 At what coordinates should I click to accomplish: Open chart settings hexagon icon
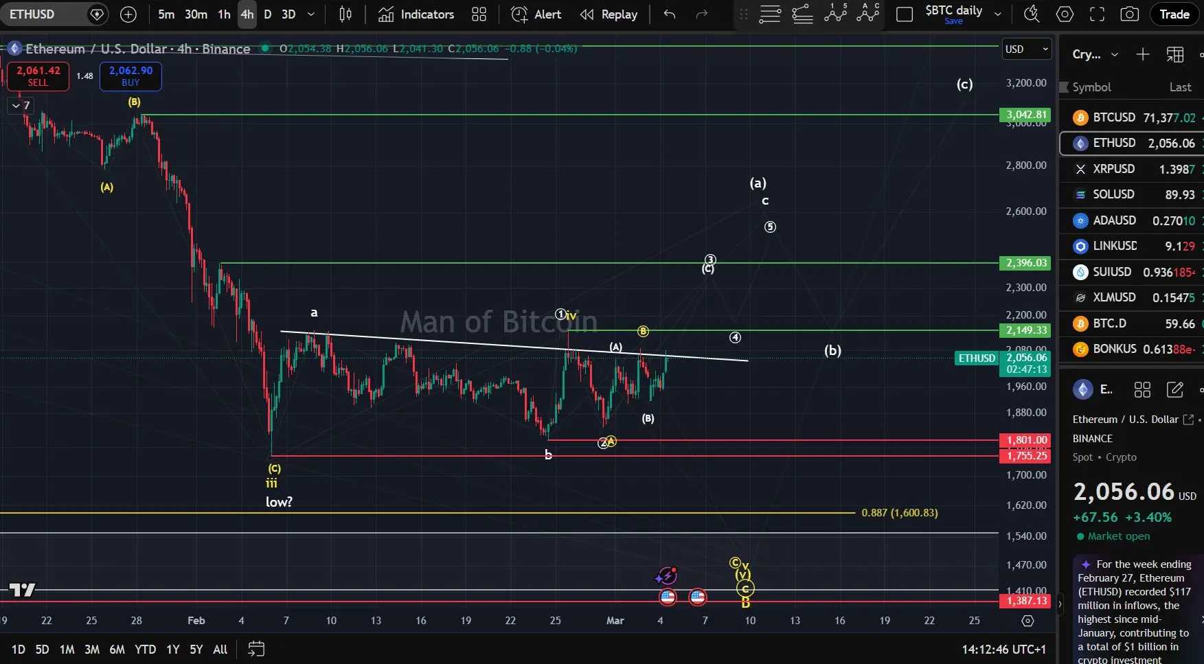1065,14
